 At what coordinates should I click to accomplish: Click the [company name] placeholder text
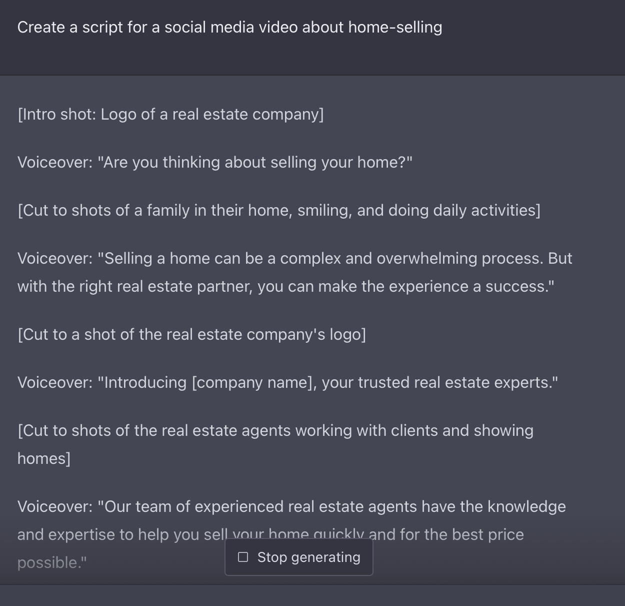tap(254, 382)
